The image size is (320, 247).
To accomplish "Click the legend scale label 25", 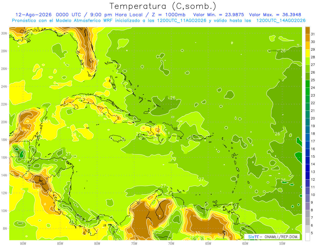I will click(313, 80).
